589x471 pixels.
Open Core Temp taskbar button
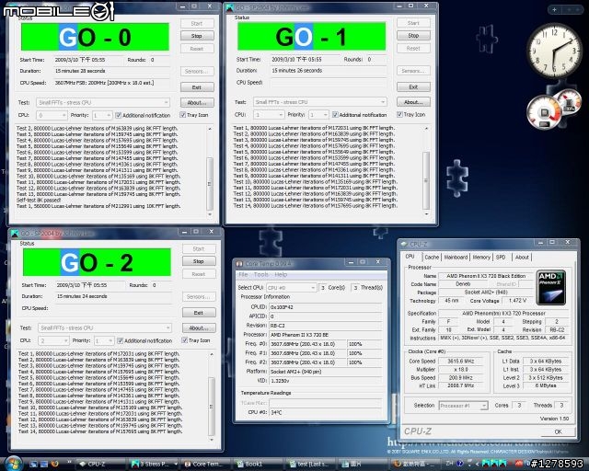(x=205, y=464)
